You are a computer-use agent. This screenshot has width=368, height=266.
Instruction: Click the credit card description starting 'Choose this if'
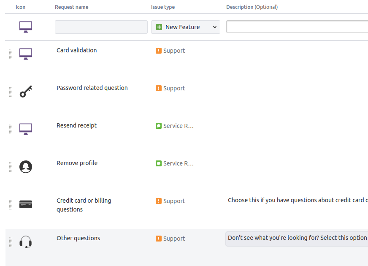pyautogui.click(x=298, y=200)
